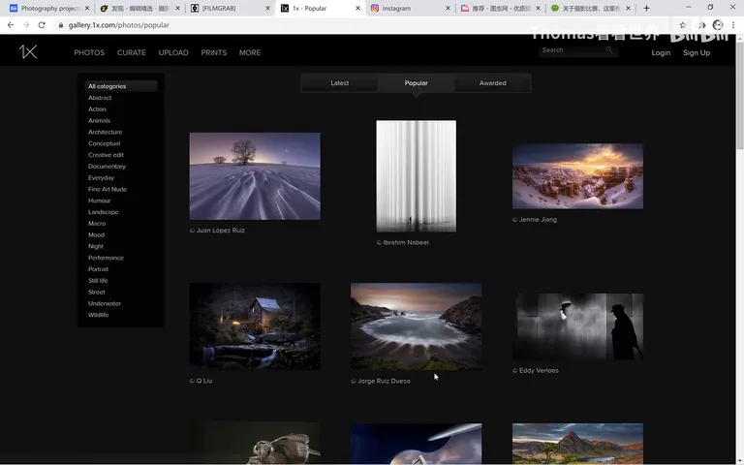
Task: Filter by Mood category
Action: click(96, 234)
